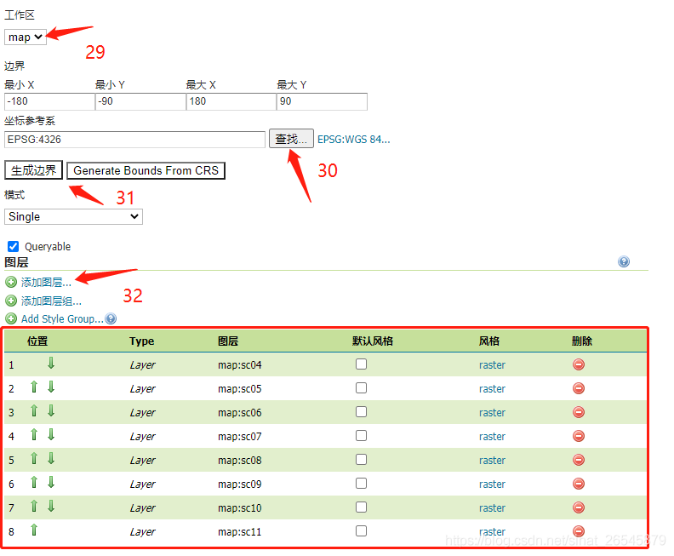Enable default style for map:sc10

coord(361,507)
